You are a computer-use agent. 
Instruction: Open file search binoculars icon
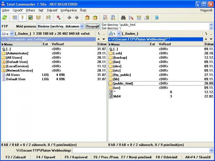(x=123, y=17)
